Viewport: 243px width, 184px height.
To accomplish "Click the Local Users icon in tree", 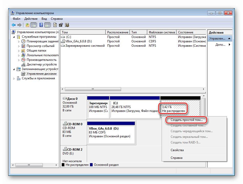I will (x=23, y=55).
